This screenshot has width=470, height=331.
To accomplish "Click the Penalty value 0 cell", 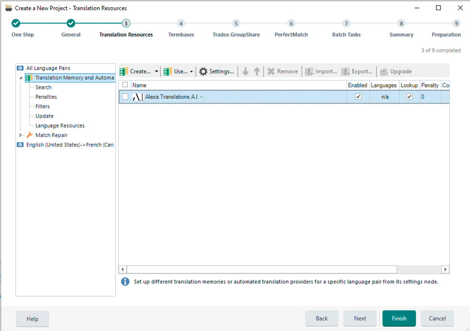I will click(x=430, y=97).
